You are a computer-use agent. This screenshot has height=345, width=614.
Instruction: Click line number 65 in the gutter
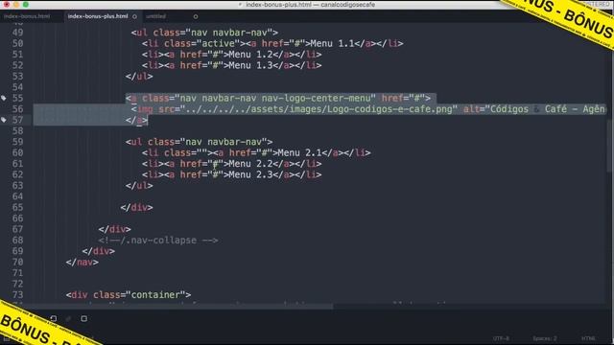(x=17, y=207)
